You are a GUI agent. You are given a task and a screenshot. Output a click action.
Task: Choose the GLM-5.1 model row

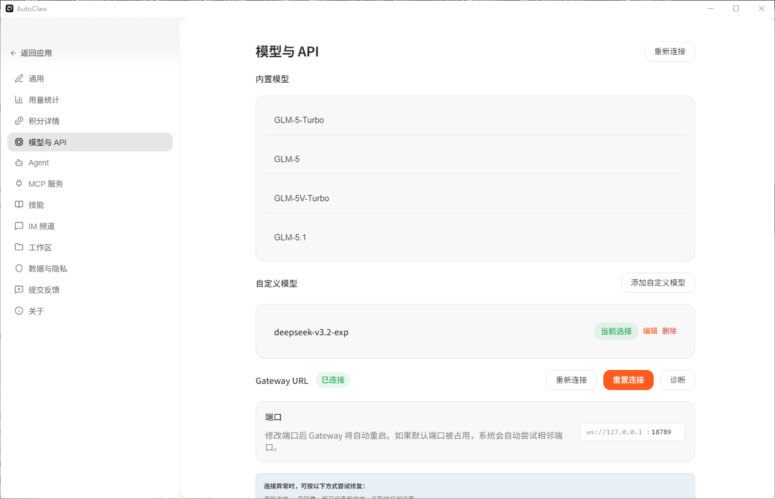pos(475,237)
